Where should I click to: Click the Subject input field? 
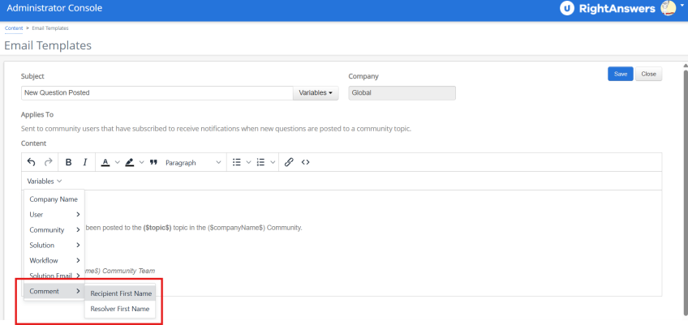point(157,93)
